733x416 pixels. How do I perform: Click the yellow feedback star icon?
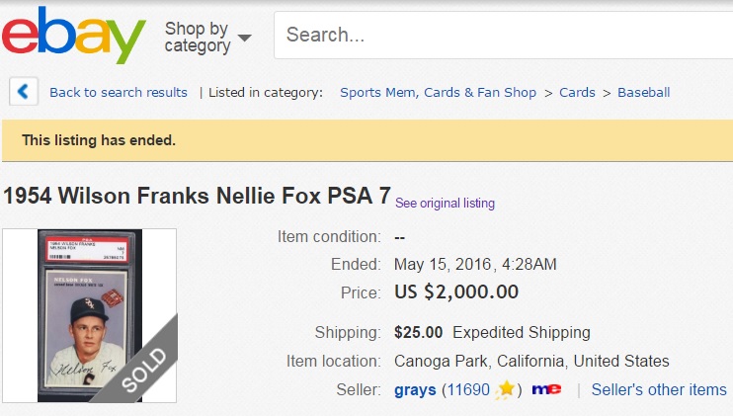click(x=506, y=389)
